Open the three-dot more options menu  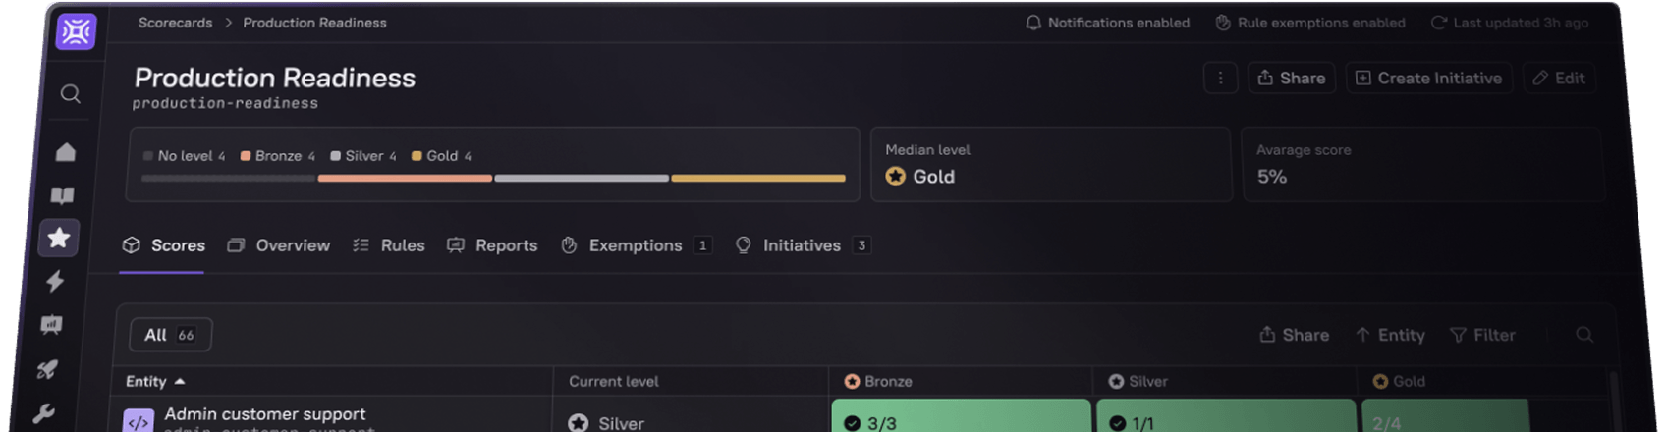coord(1220,78)
